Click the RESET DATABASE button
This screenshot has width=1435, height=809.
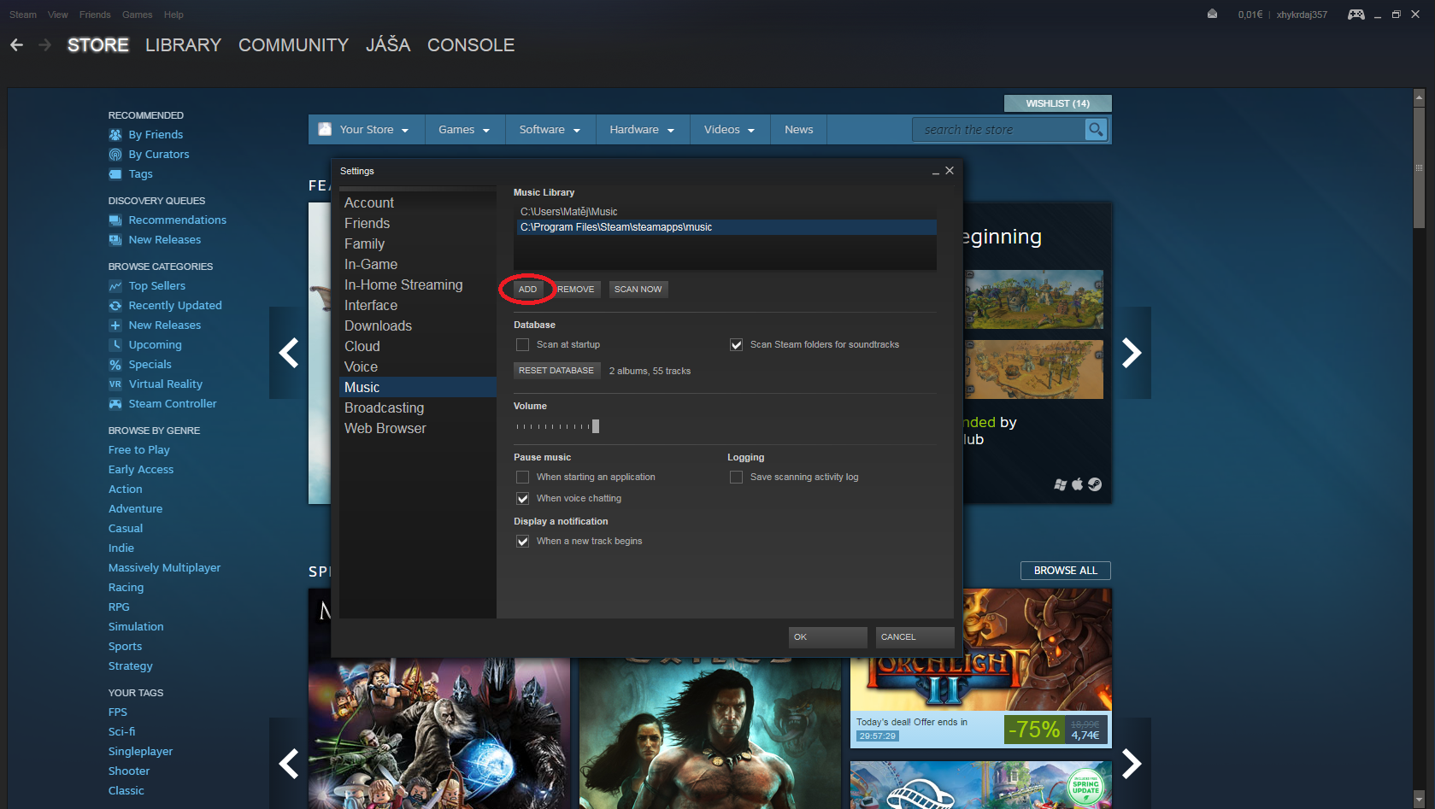point(556,371)
